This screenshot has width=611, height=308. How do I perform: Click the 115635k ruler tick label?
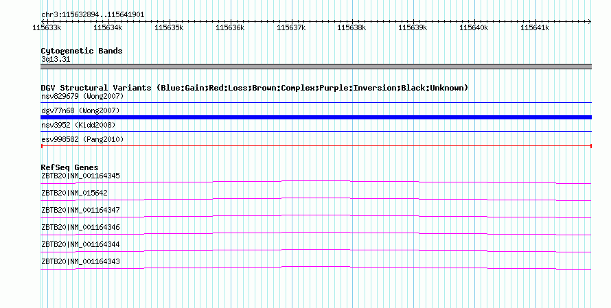[x=169, y=27]
